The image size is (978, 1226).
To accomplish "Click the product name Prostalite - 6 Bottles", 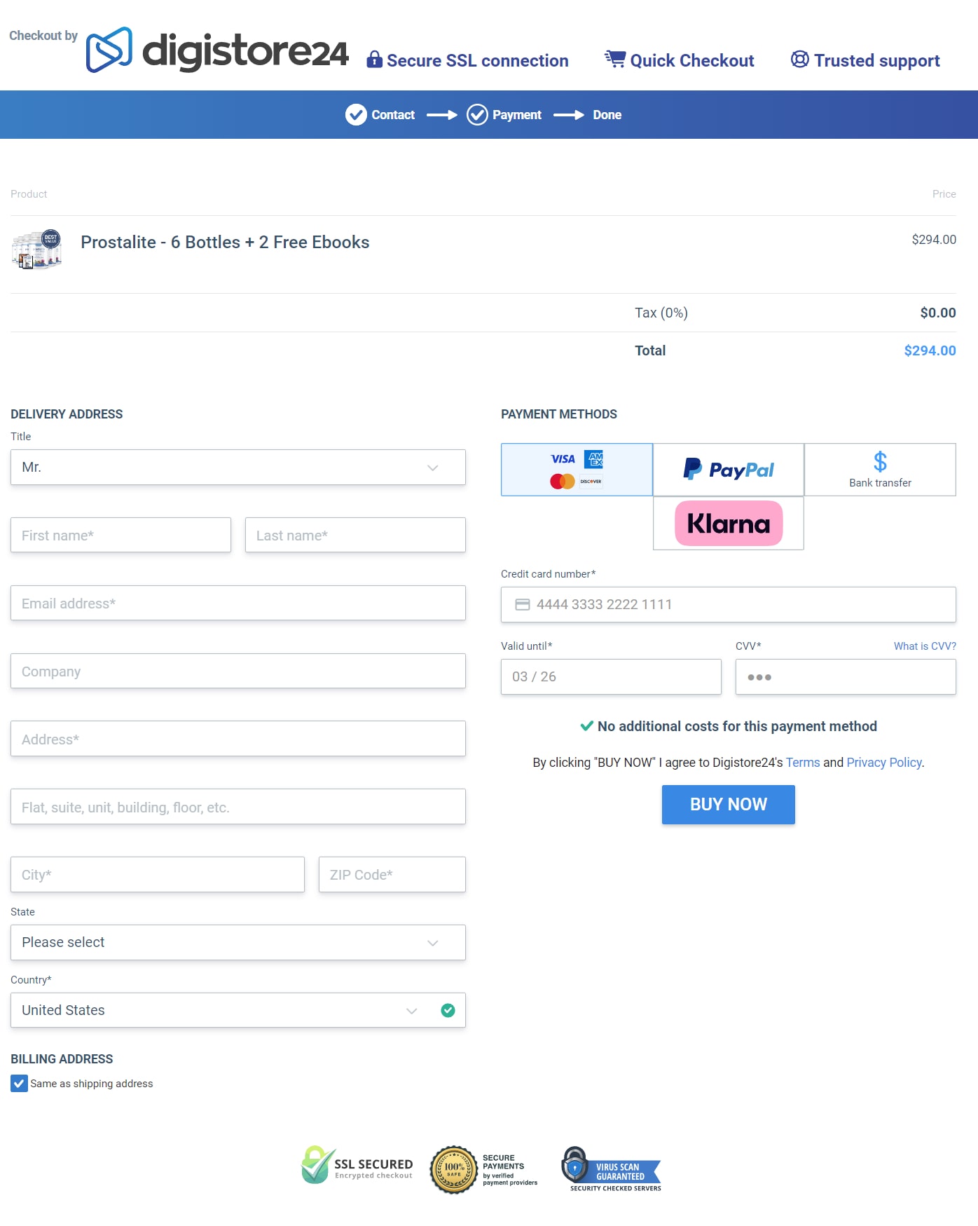I will pos(225,242).
